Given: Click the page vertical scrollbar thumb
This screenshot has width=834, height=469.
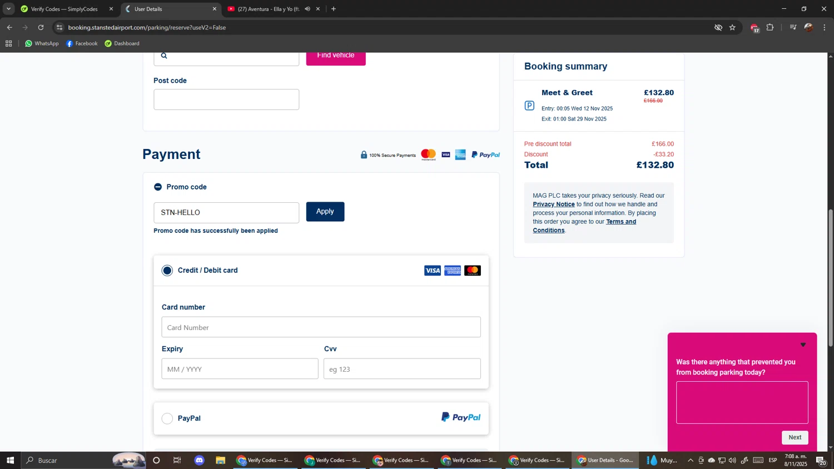Looking at the screenshot, I should 831,278.
